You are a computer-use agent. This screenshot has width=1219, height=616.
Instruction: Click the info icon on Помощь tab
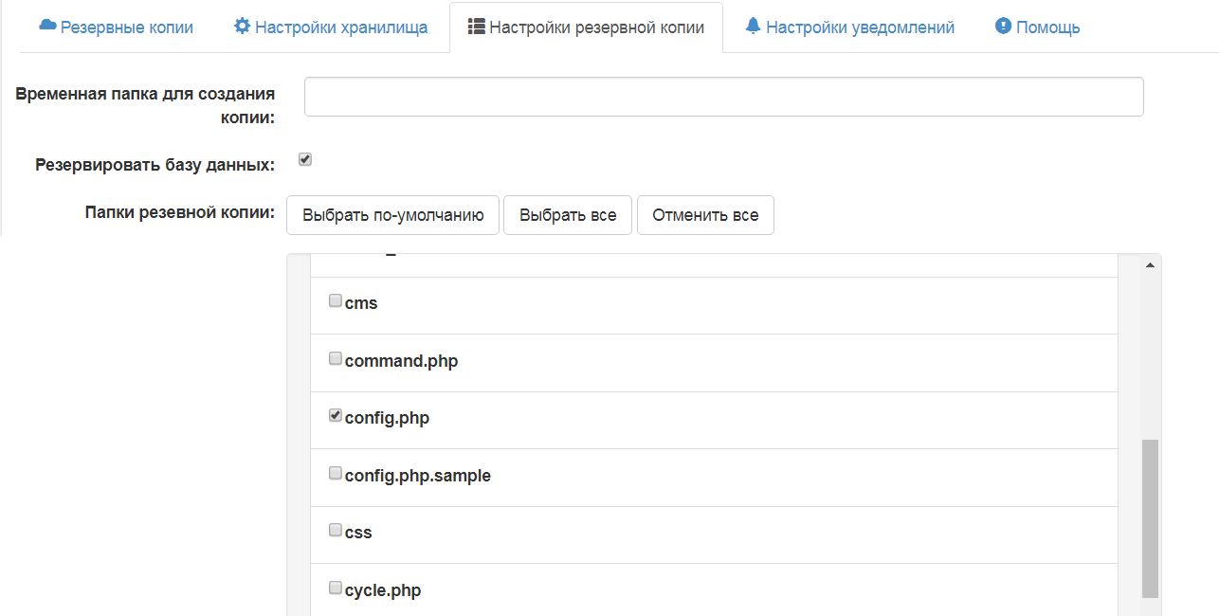pos(1002,27)
